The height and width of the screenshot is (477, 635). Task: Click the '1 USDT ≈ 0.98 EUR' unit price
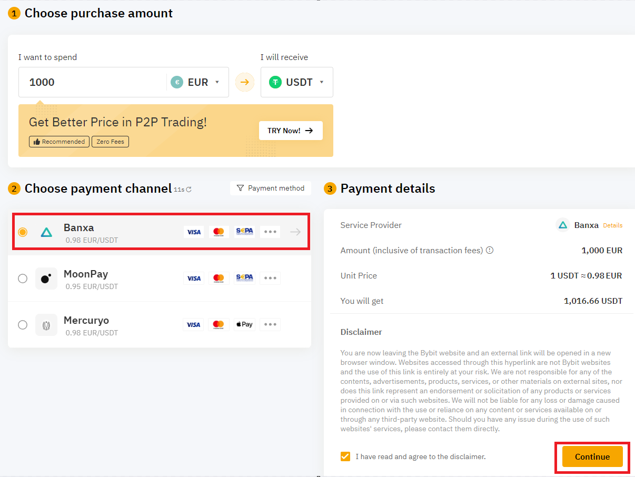coord(587,276)
